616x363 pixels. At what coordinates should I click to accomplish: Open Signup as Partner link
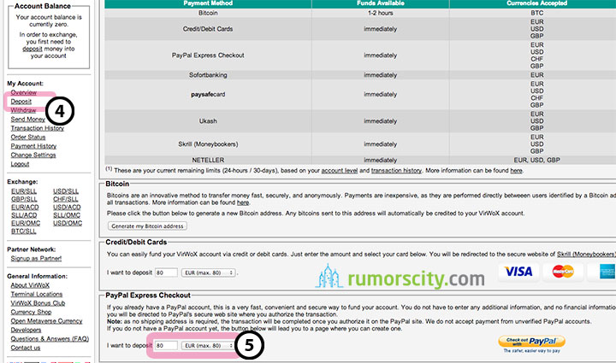click(36, 258)
